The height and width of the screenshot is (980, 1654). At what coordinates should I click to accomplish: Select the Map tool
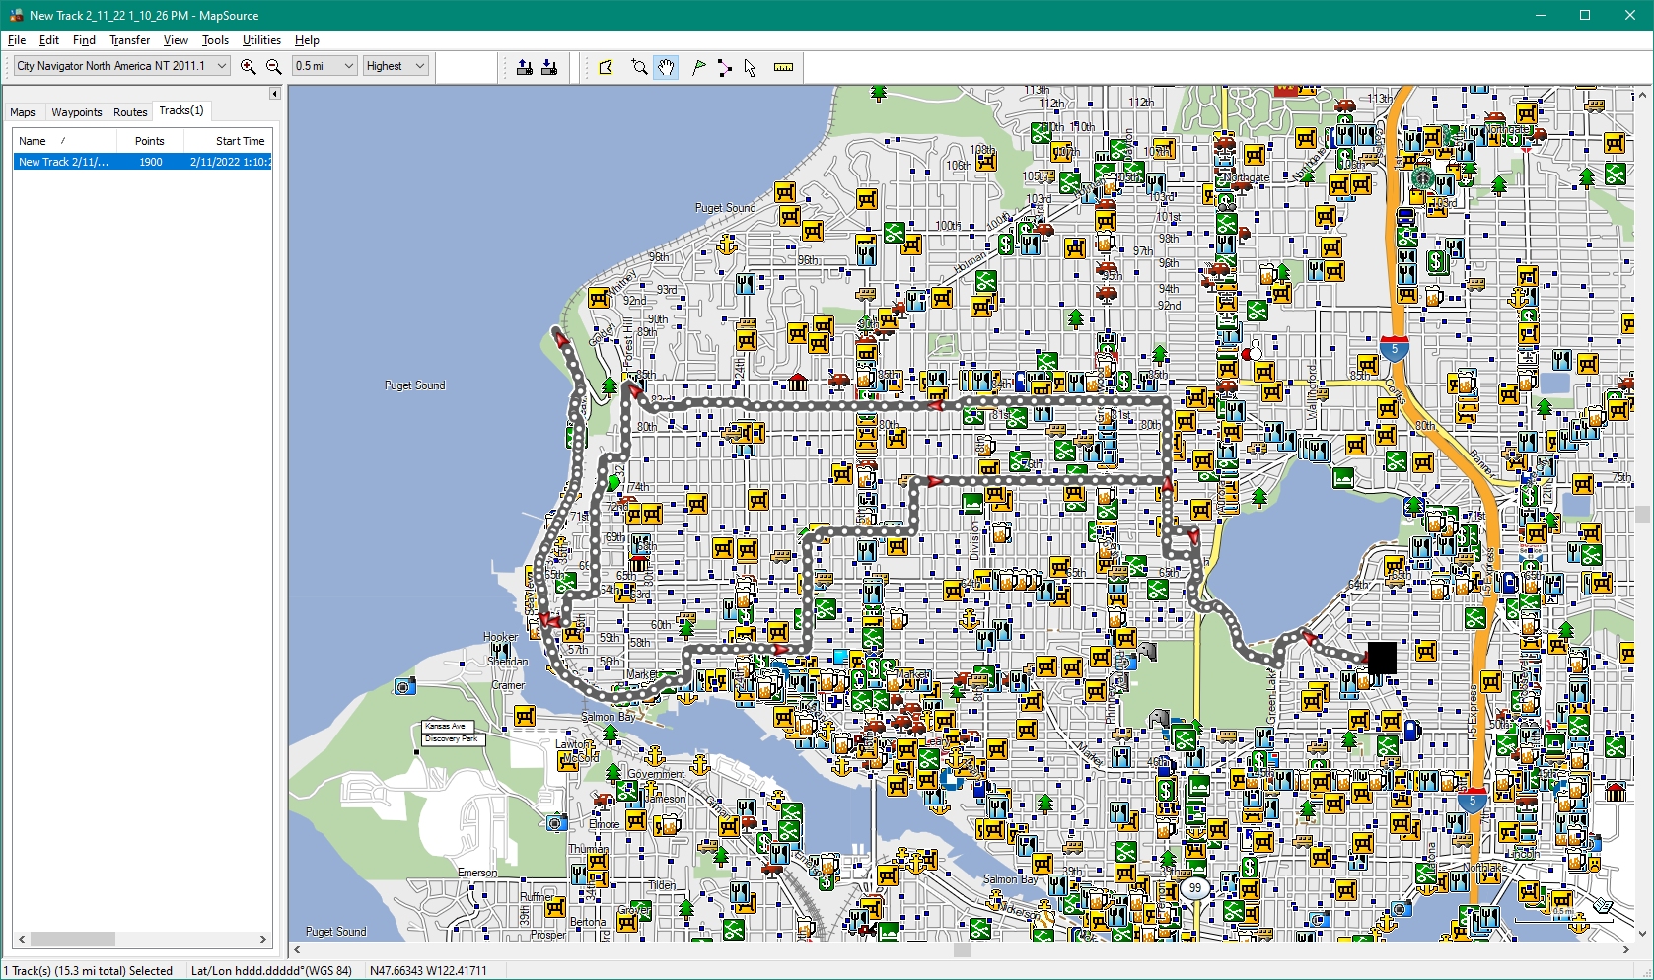point(606,67)
